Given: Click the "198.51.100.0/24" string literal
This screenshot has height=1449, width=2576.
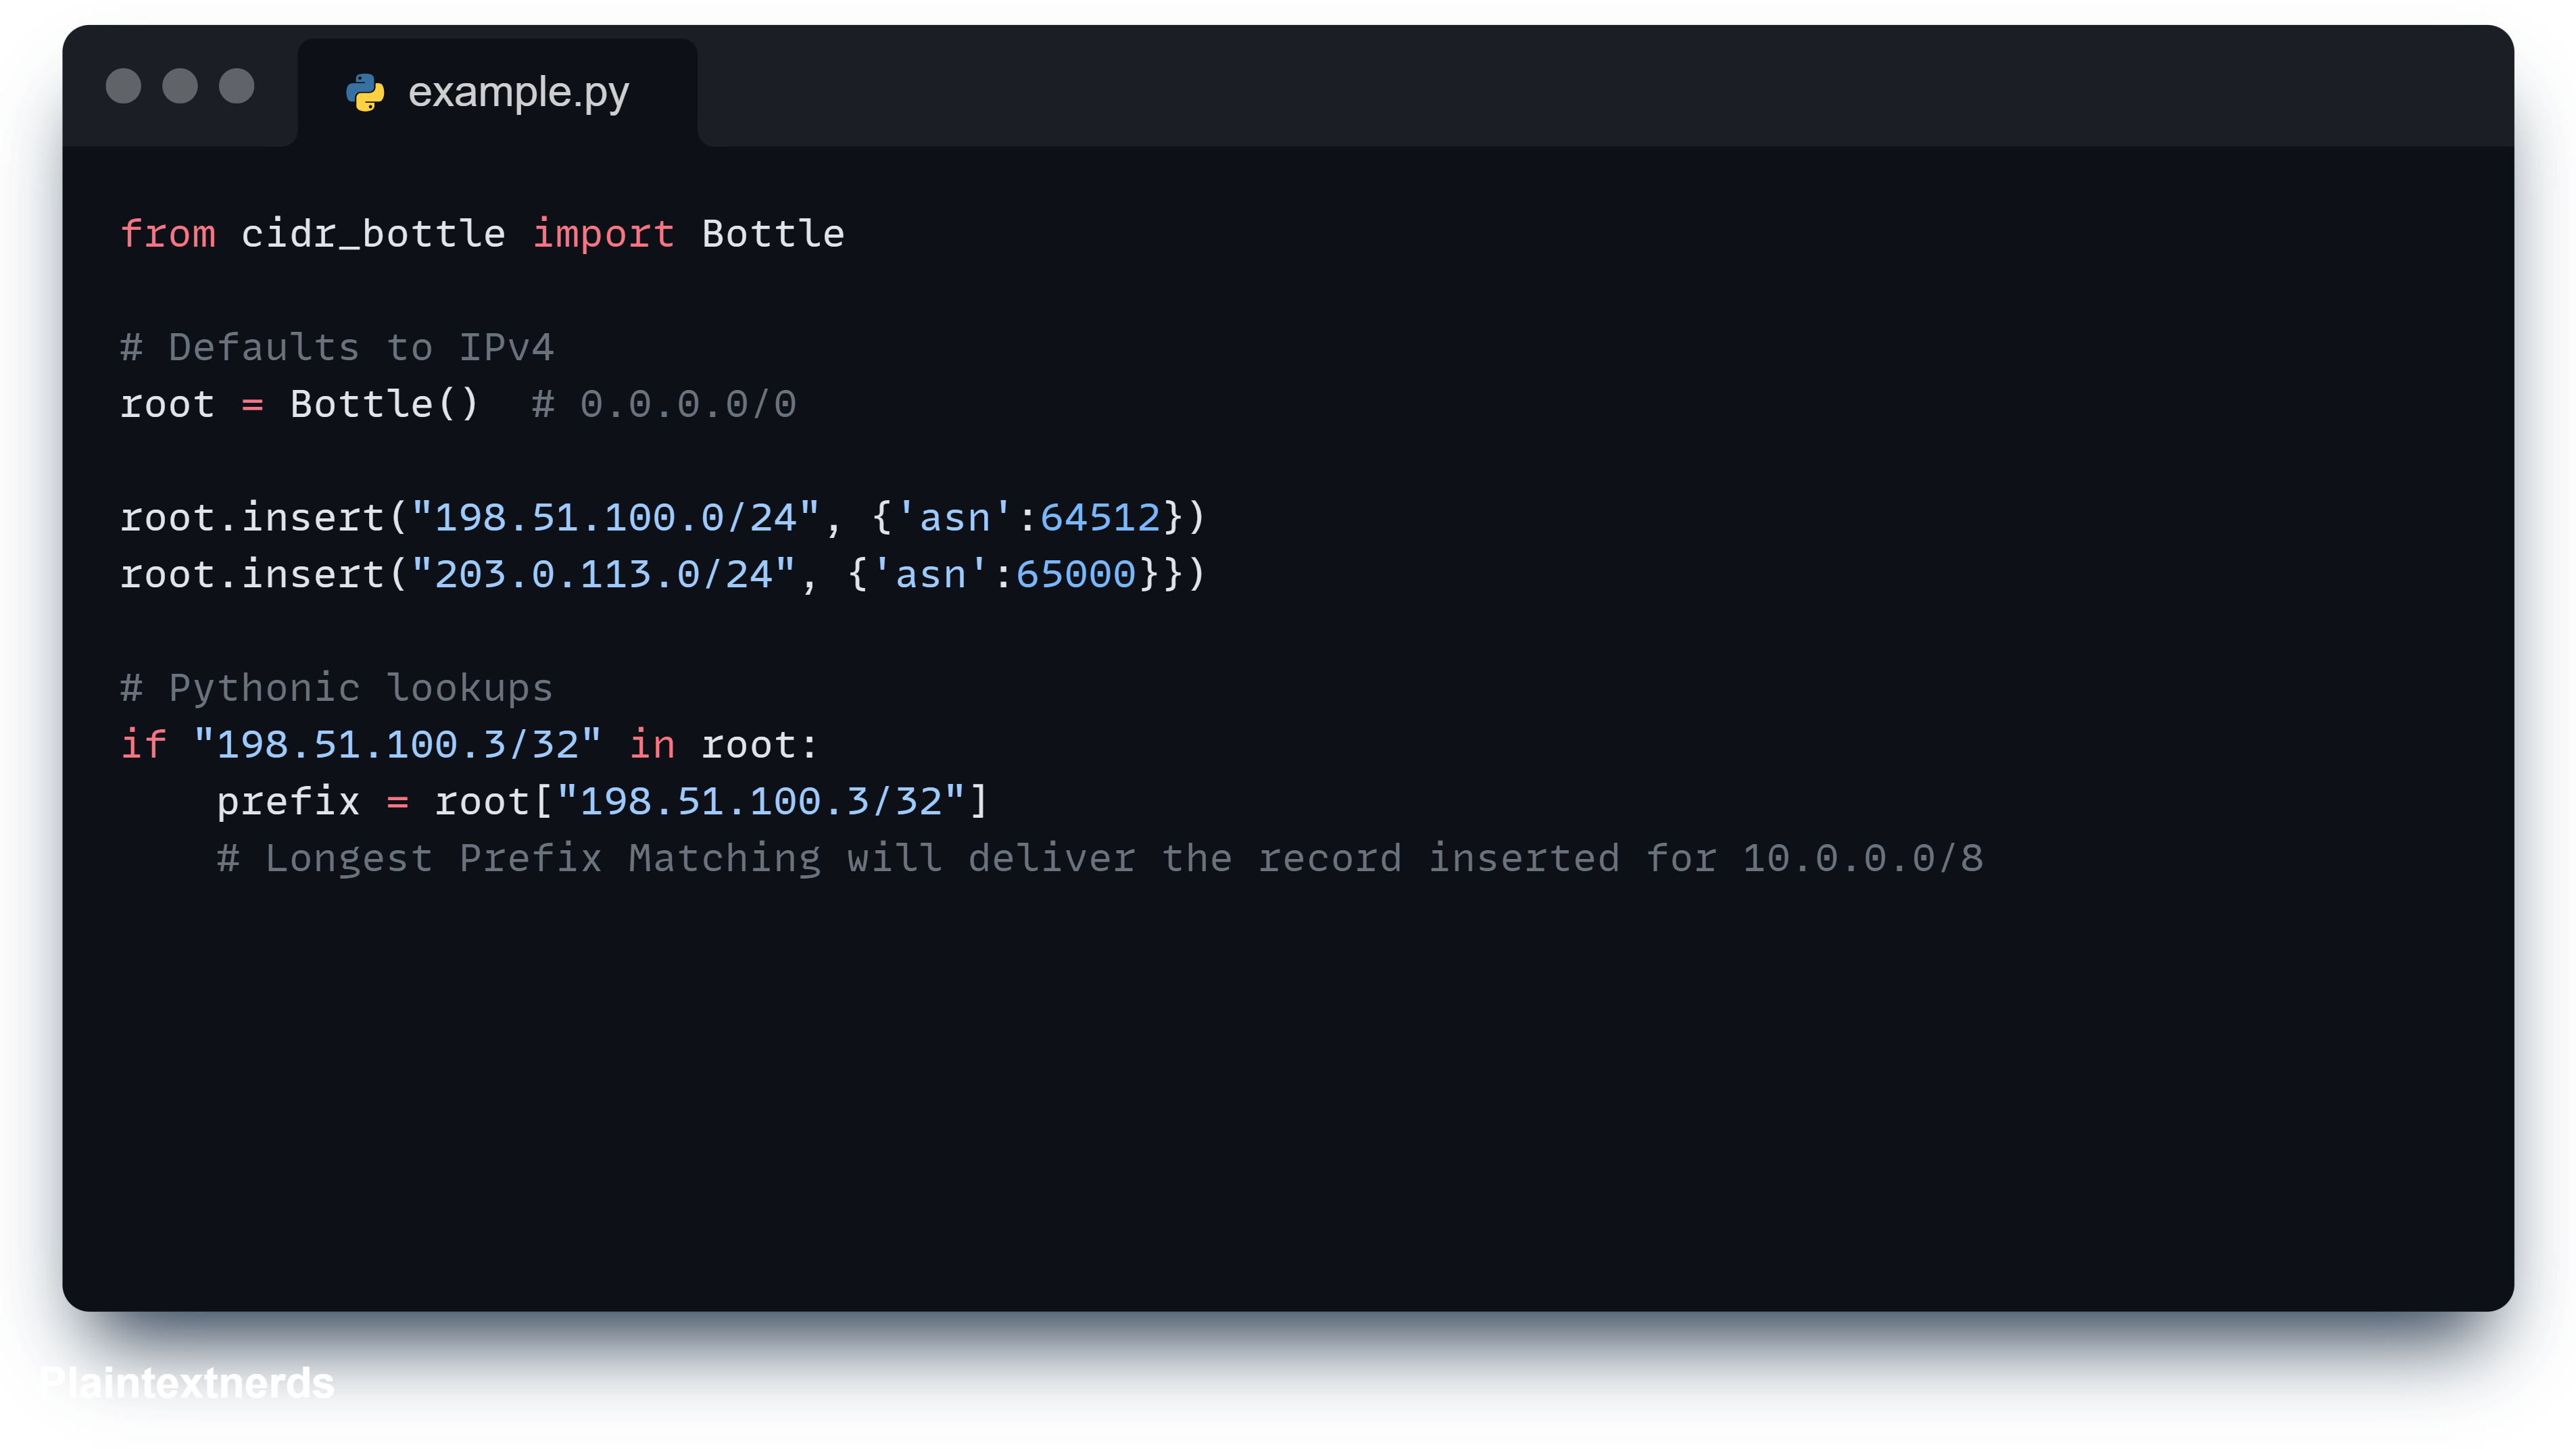Looking at the screenshot, I should click(x=615, y=517).
